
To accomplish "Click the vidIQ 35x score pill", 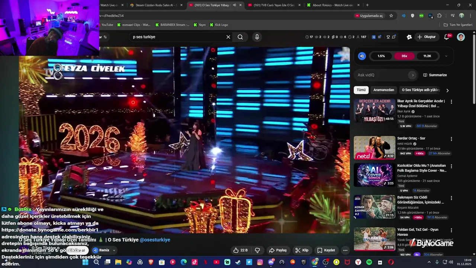I will pyautogui.click(x=404, y=56).
